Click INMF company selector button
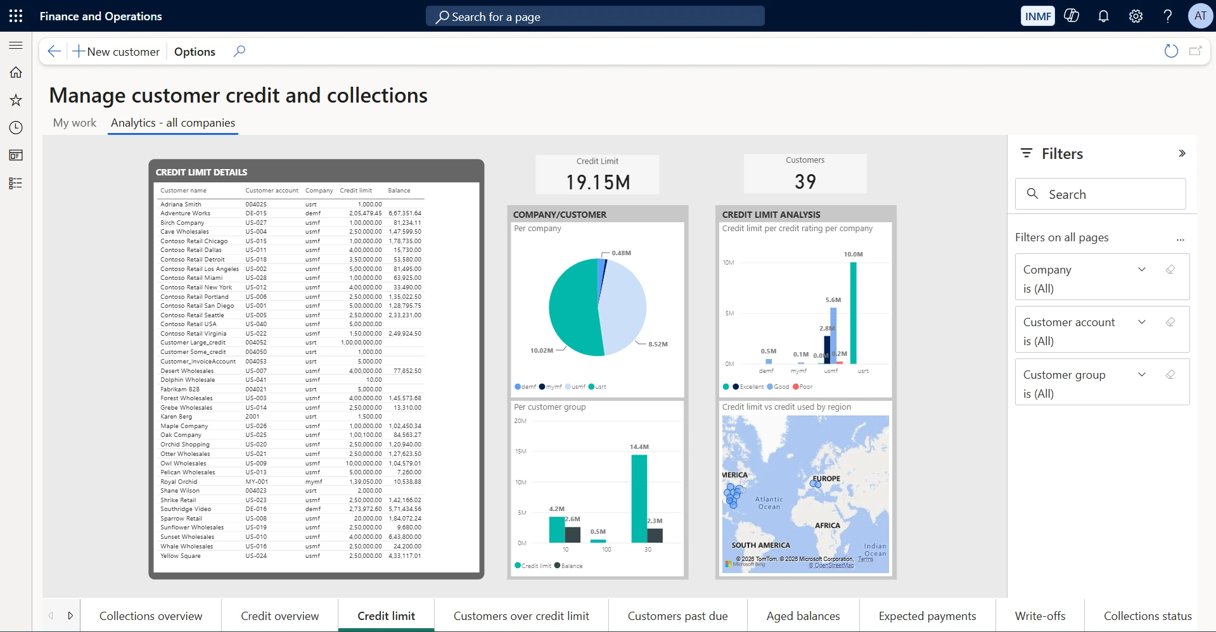The height and width of the screenshot is (632, 1216). click(x=1038, y=16)
